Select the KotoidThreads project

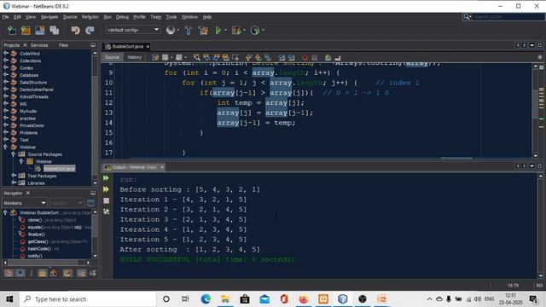pos(34,96)
